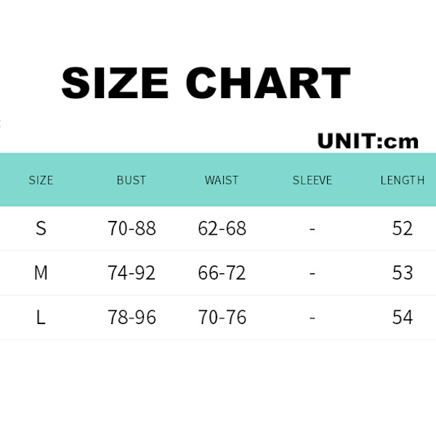Image resolution: width=436 pixels, height=436 pixels.
Task: Select waist value 66-72
Action: (222, 273)
